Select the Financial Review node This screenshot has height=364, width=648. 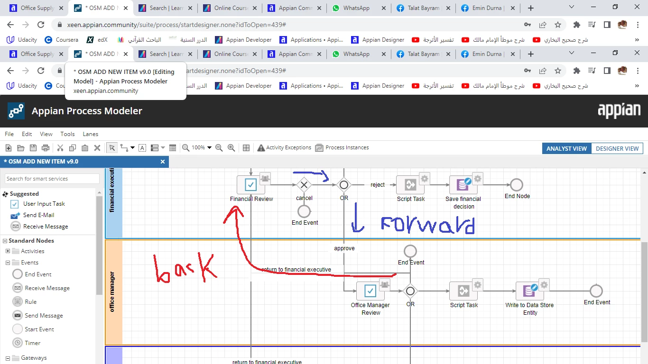(251, 185)
